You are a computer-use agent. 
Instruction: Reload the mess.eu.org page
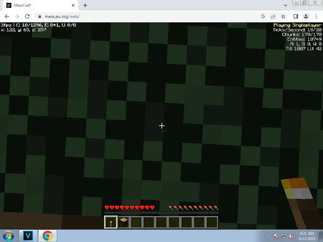[27, 16]
